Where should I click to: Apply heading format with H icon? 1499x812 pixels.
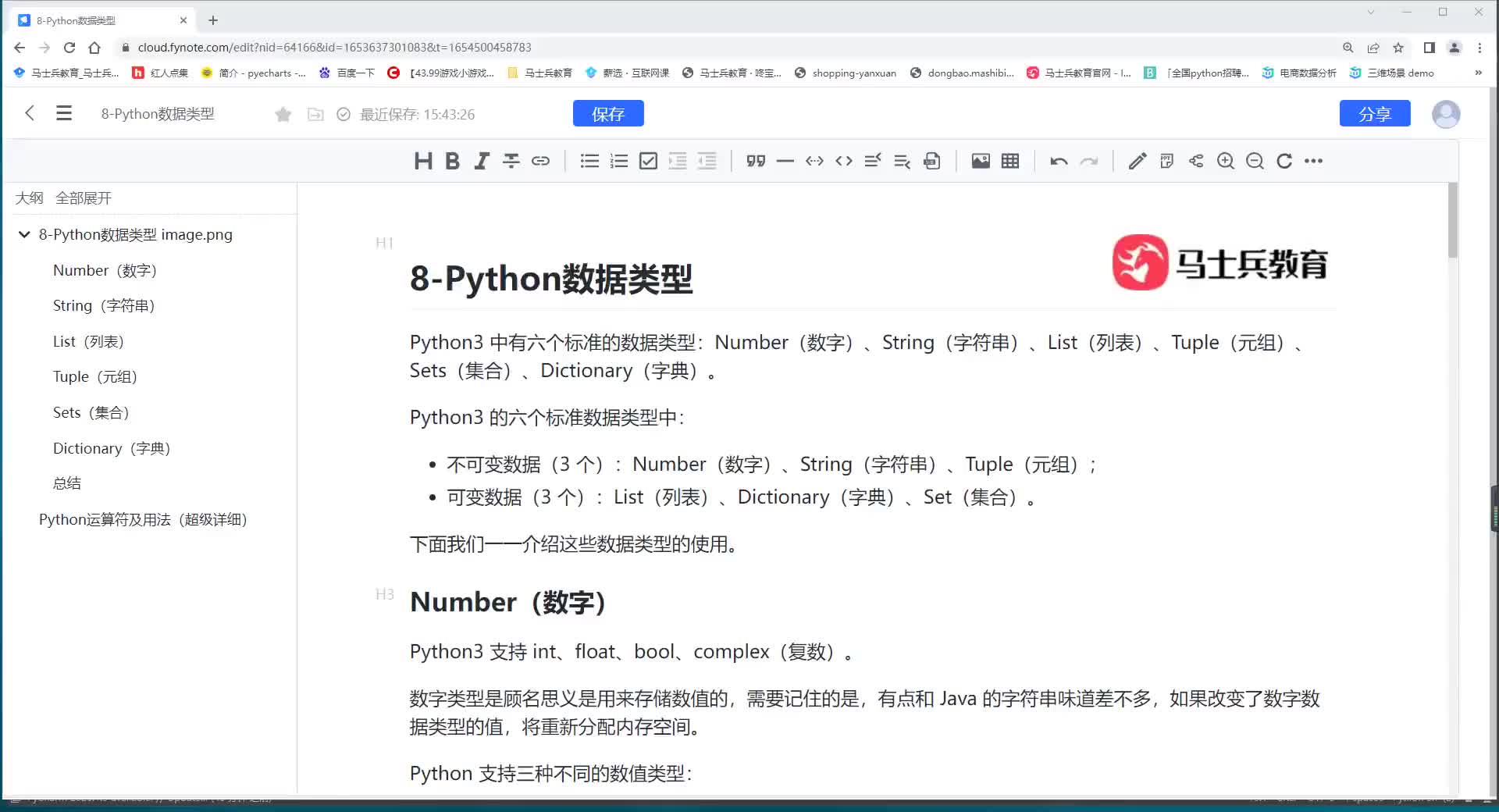pyautogui.click(x=423, y=162)
